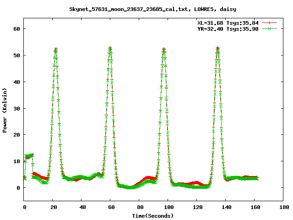This screenshot has width=293, height=220.
Task: Click legend entry XL-31.68 Tsys:35.84
Action: tap(228, 23)
